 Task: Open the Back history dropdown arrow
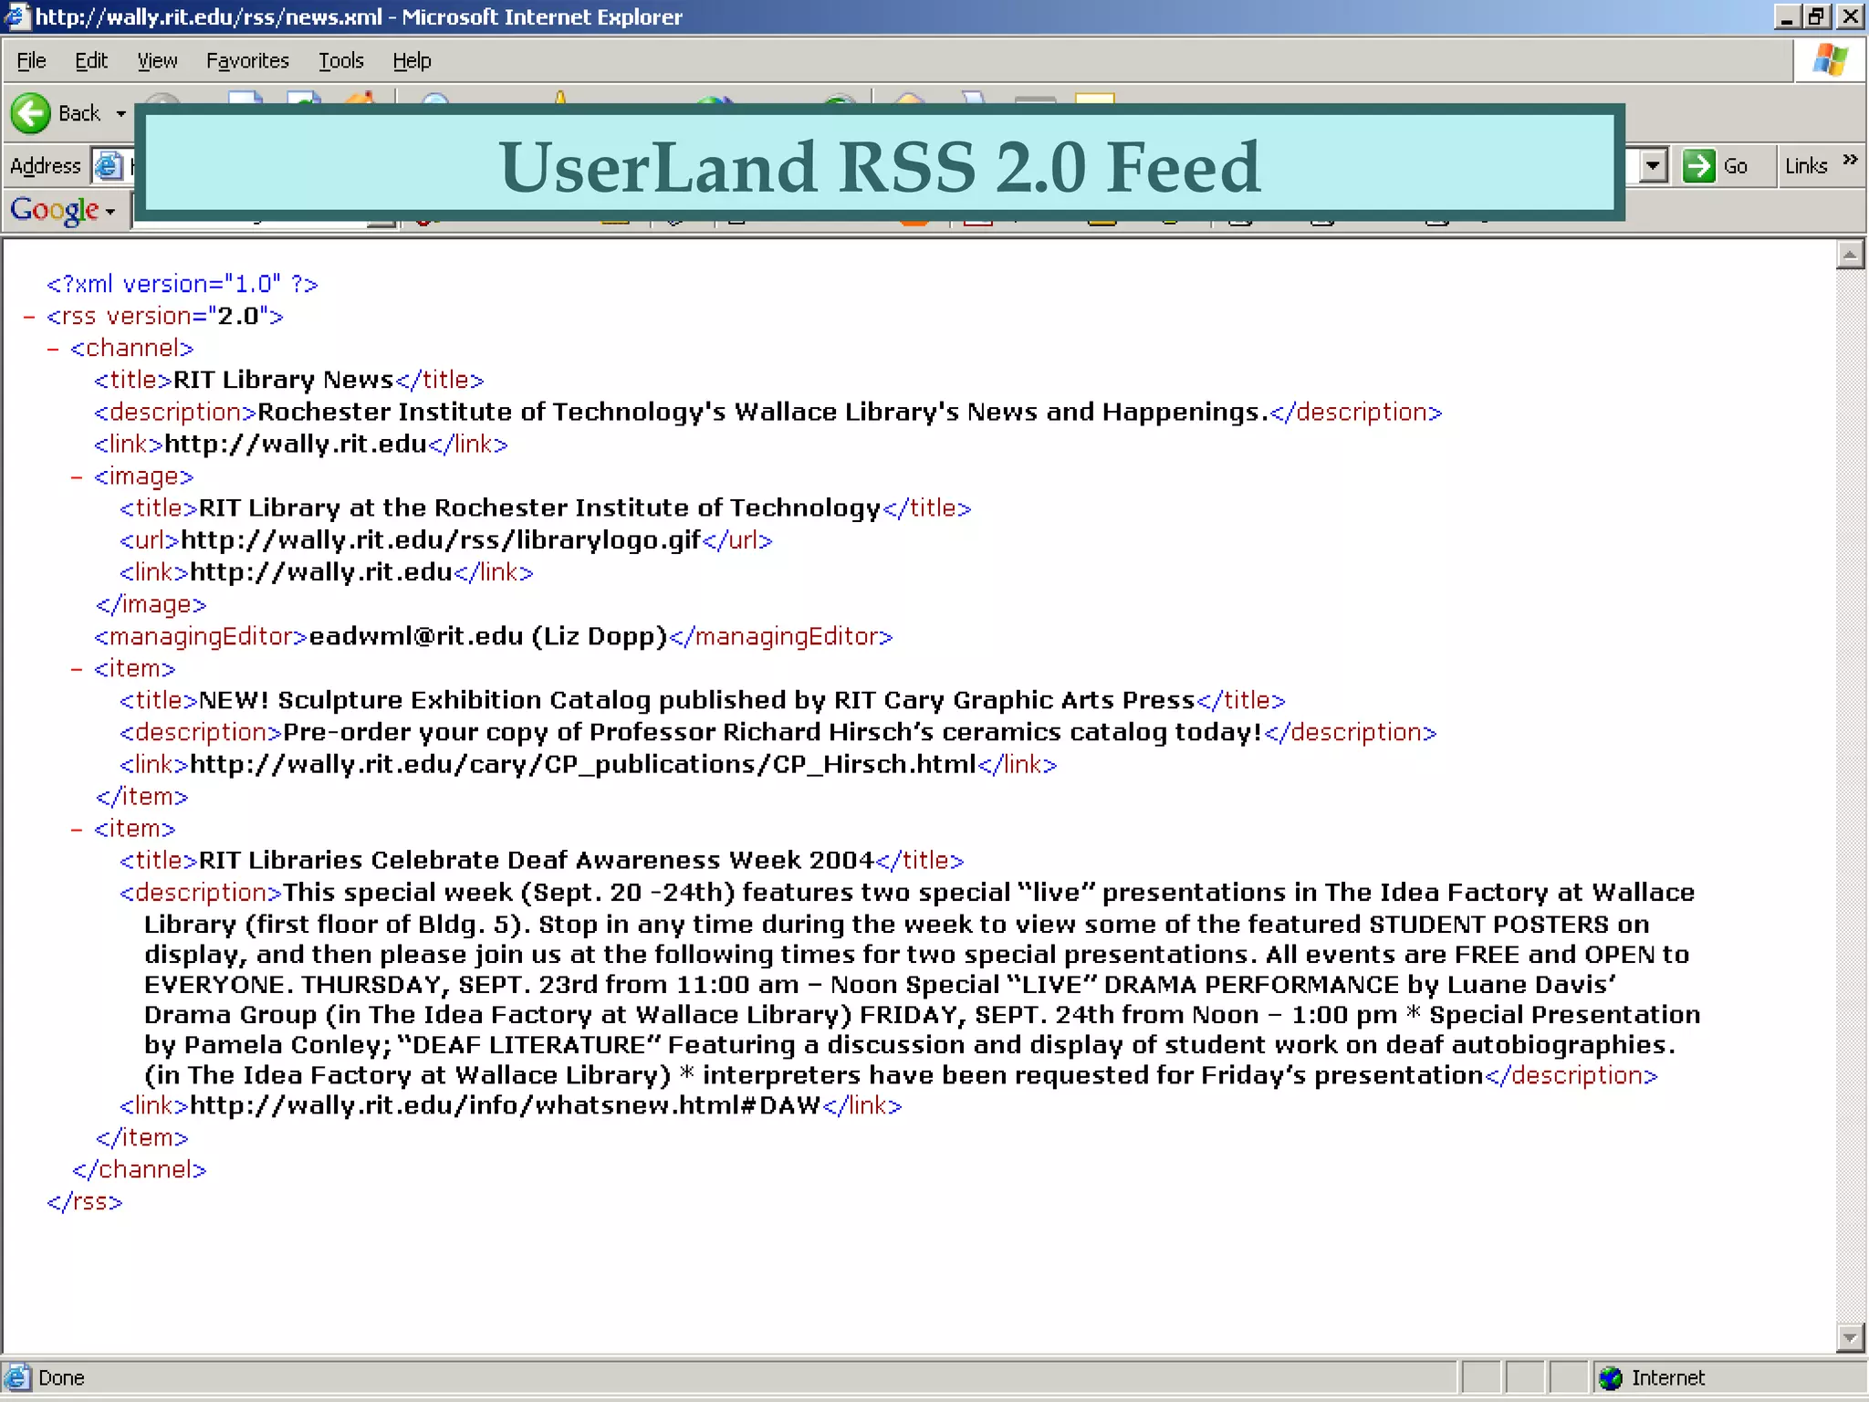120,114
